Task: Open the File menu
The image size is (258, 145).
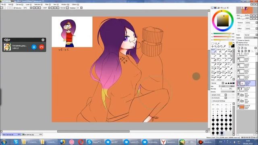Action: click(x=3, y=4)
